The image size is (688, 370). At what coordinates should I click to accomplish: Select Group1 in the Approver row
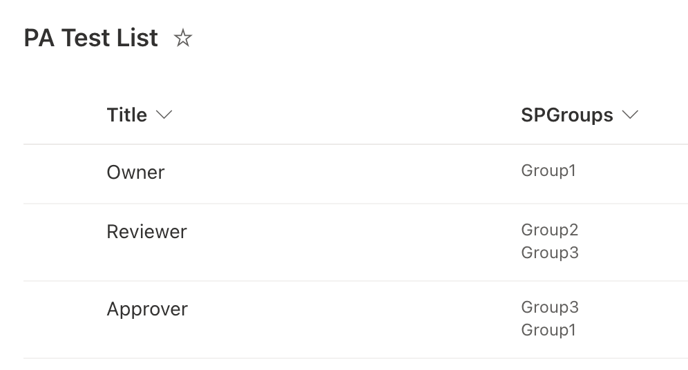click(548, 330)
